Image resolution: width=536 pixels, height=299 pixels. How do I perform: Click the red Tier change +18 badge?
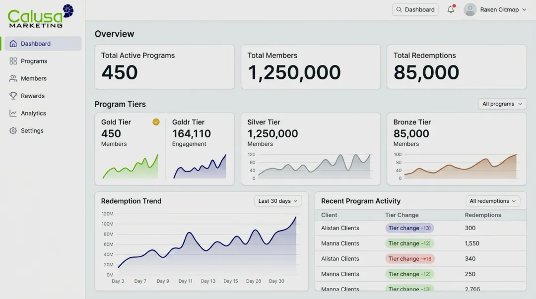[410, 259]
